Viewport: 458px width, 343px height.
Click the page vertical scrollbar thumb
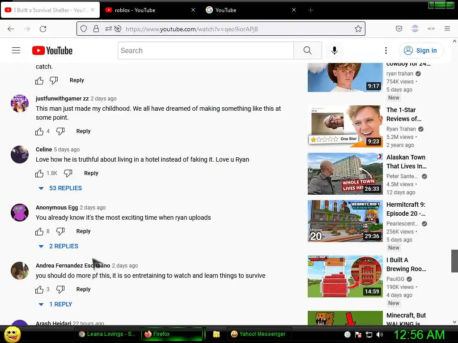pyautogui.click(x=454, y=261)
